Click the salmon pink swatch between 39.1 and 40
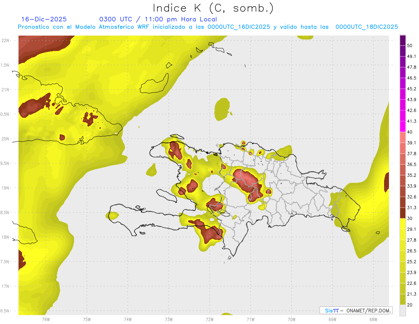419x324 pixels. [x=403, y=137]
